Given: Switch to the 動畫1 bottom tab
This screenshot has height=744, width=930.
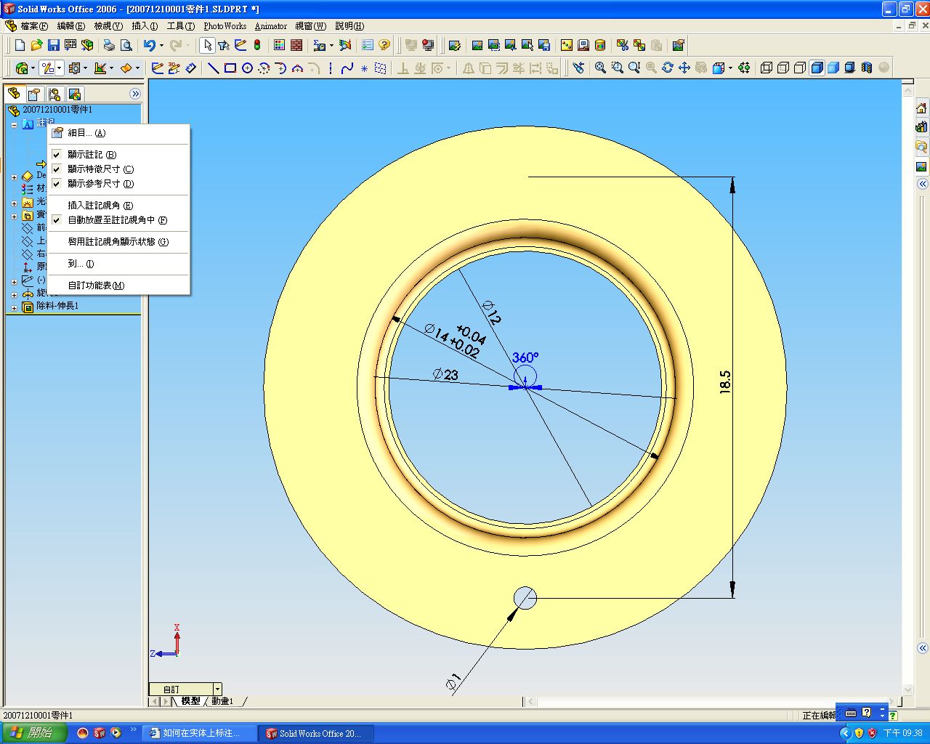Looking at the screenshot, I should click(222, 701).
